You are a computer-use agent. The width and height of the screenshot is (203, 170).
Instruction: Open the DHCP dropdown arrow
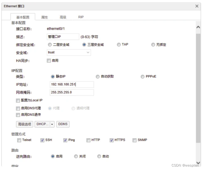52,124
